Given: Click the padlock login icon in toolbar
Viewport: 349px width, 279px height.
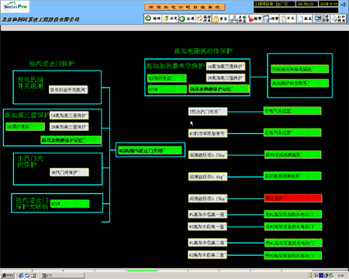Looking at the screenshot, I should coord(220,19).
